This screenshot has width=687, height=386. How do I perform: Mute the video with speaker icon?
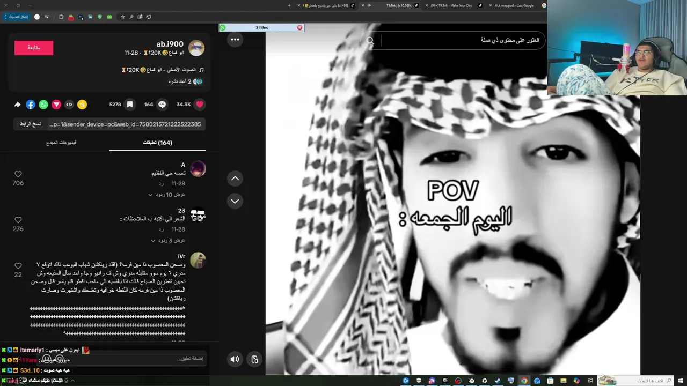[235, 359]
